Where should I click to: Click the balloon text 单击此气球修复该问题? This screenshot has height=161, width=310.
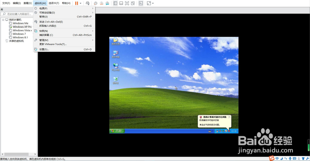click(x=210, y=125)
